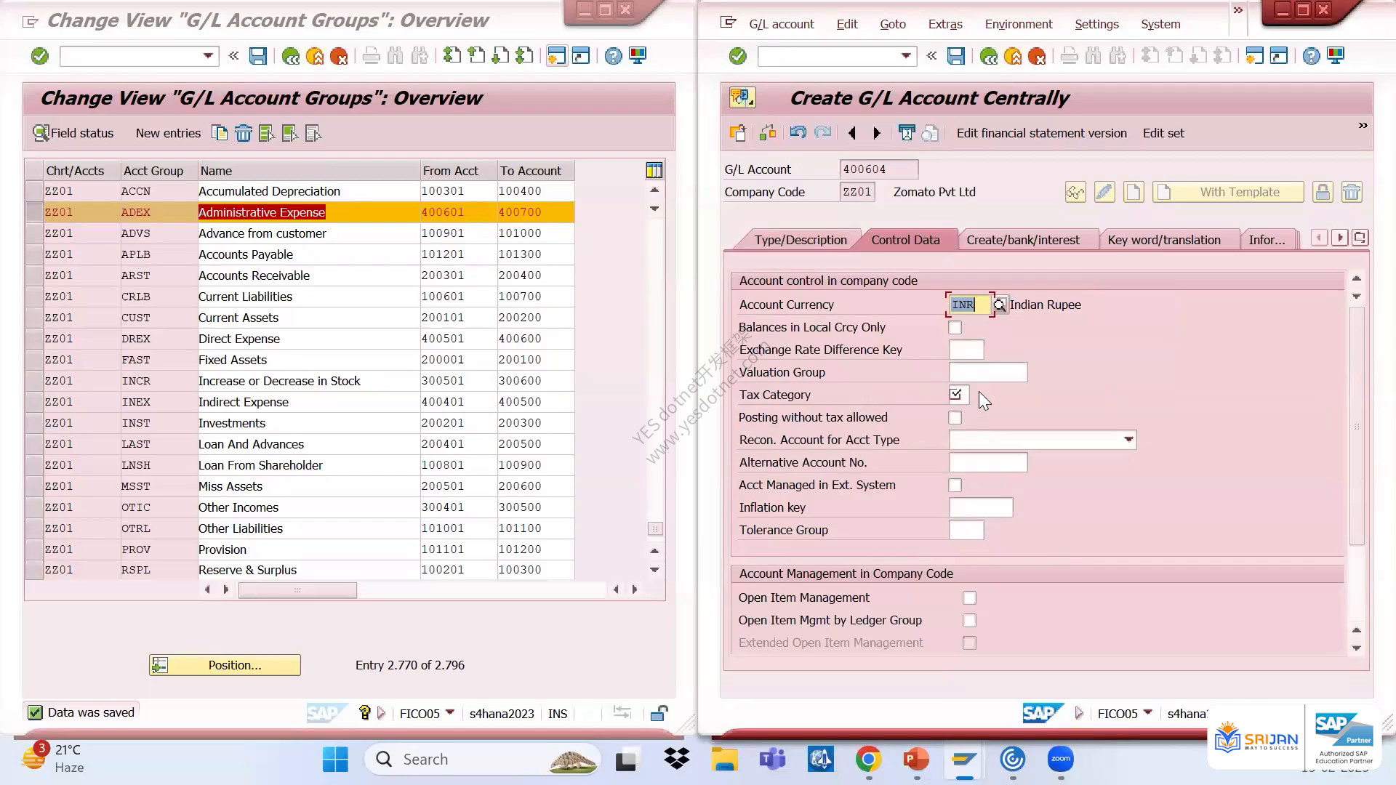This screenshot has height=785, width=1396.
Task: Switch to the Create/bank/interest tab
Action: pyautogui.click(x=1022, y=240)
